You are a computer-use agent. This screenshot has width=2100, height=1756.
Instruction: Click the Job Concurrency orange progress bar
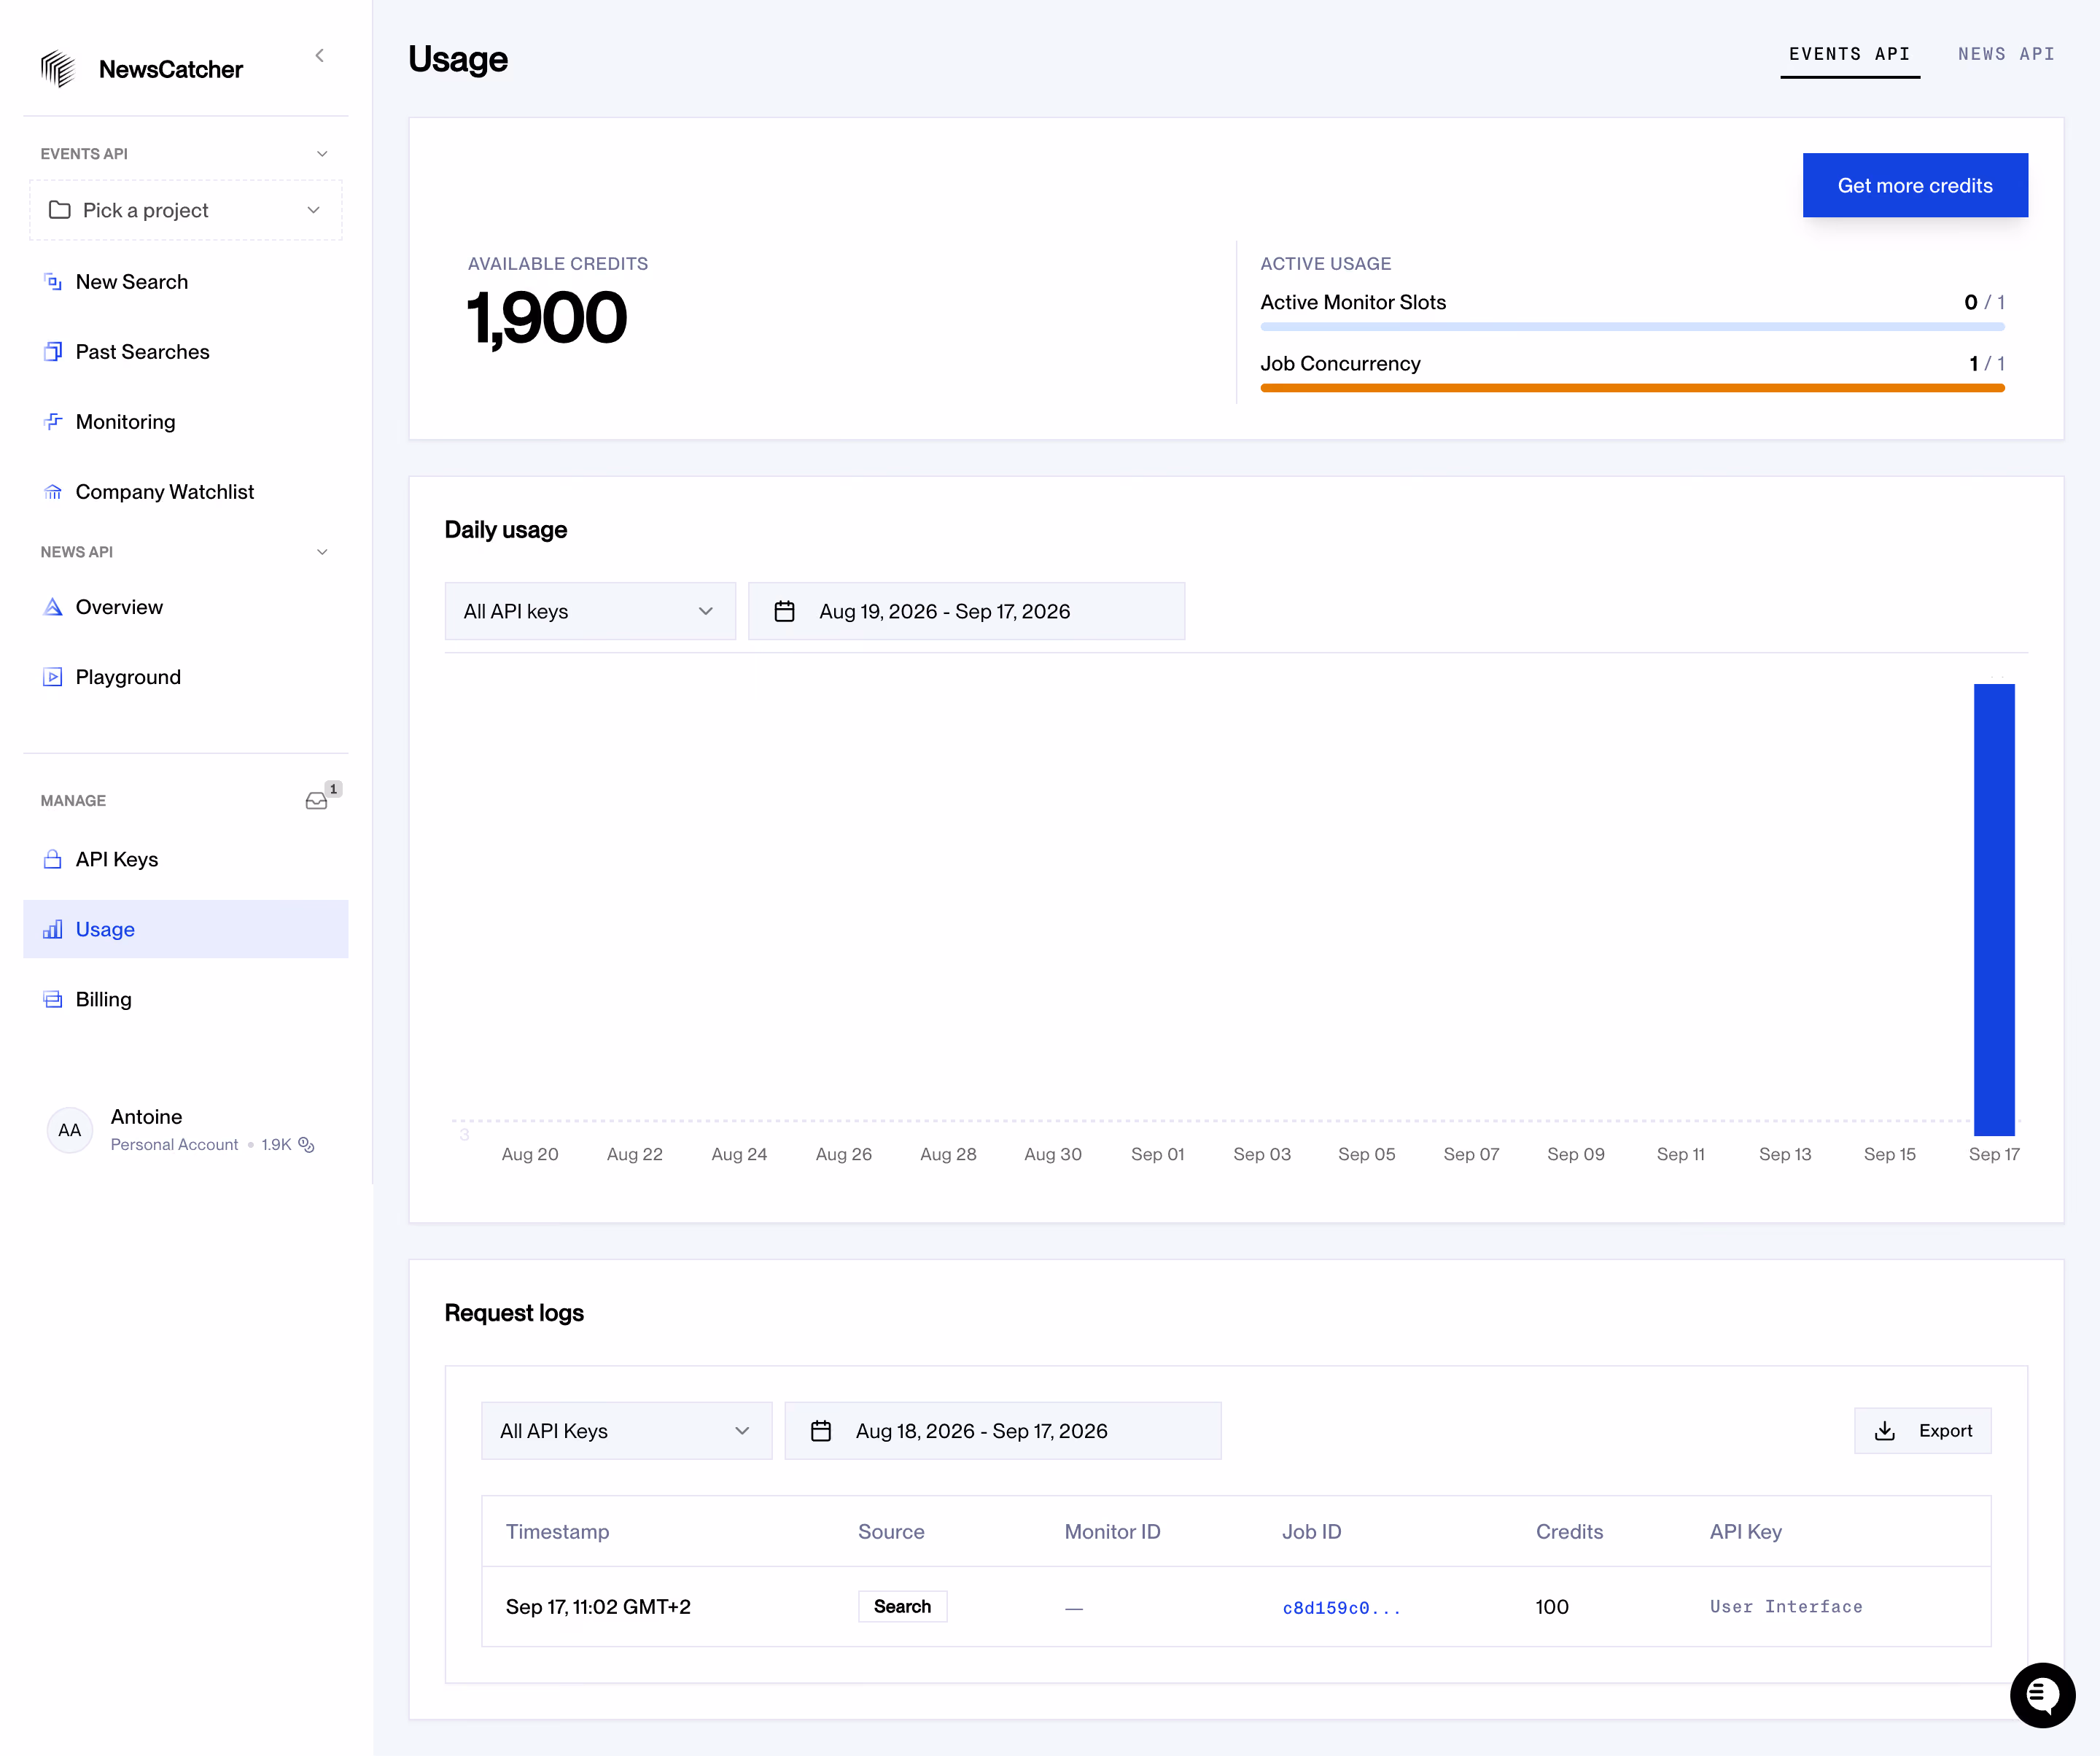pos(1632,388)
